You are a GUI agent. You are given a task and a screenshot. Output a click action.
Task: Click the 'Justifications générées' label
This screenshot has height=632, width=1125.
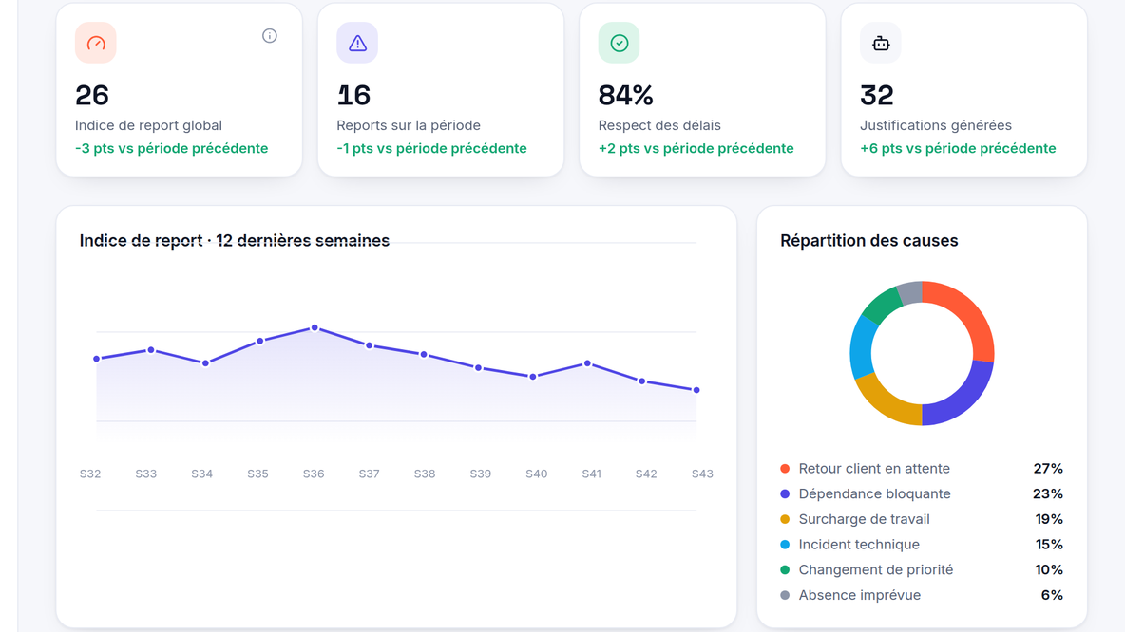(x=936, y=125)
